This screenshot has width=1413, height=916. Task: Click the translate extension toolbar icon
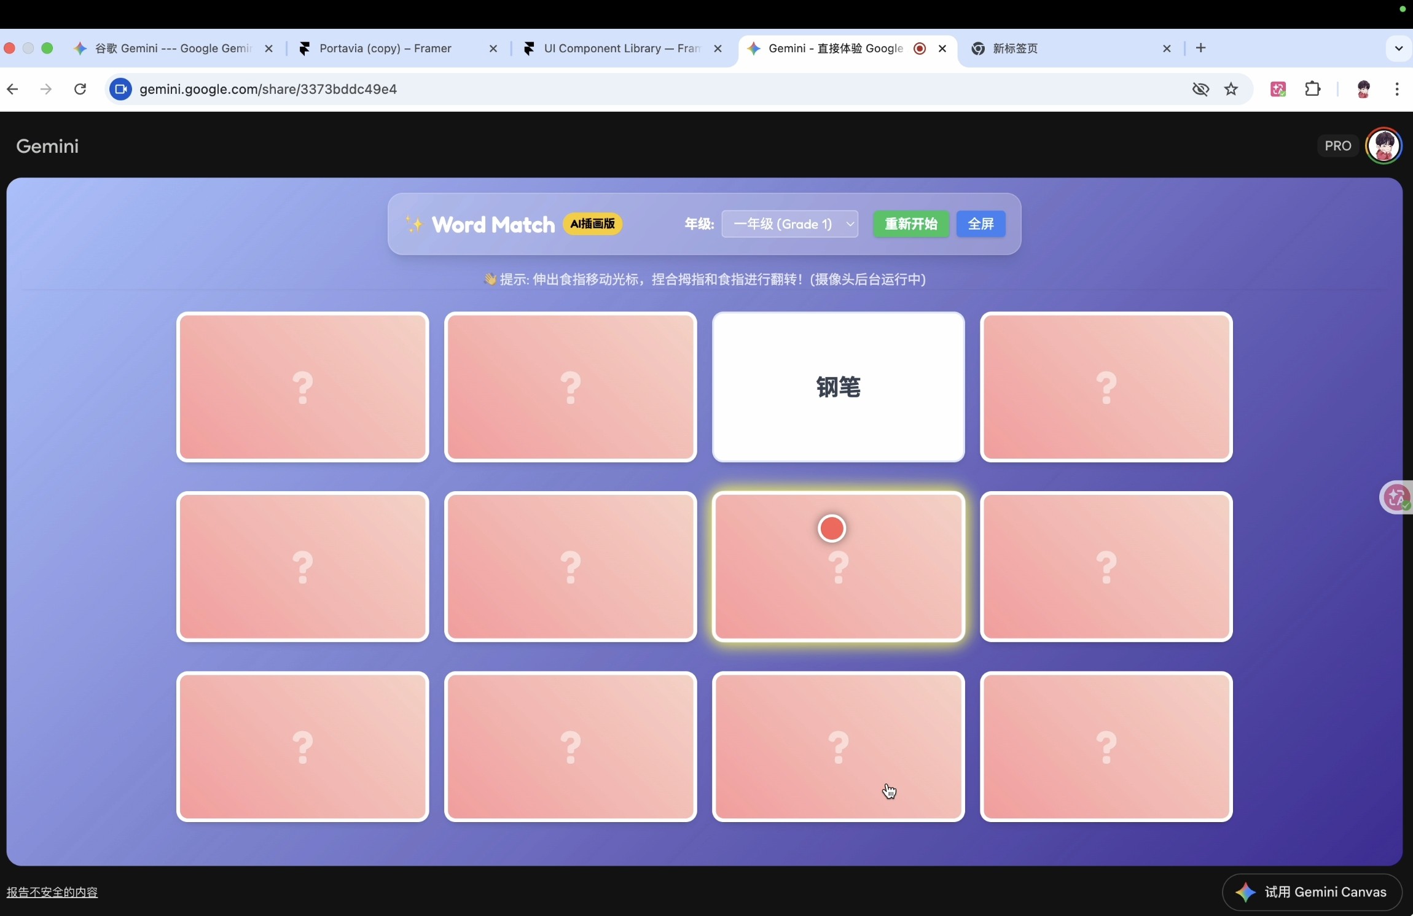pos(1278,90)
